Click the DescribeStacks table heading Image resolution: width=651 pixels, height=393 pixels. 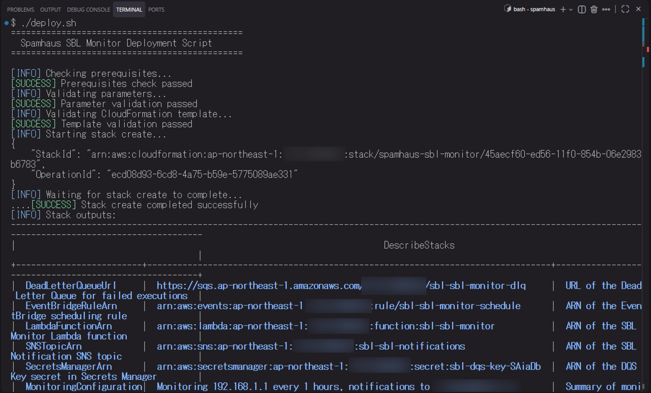click(x=419, y=245)
